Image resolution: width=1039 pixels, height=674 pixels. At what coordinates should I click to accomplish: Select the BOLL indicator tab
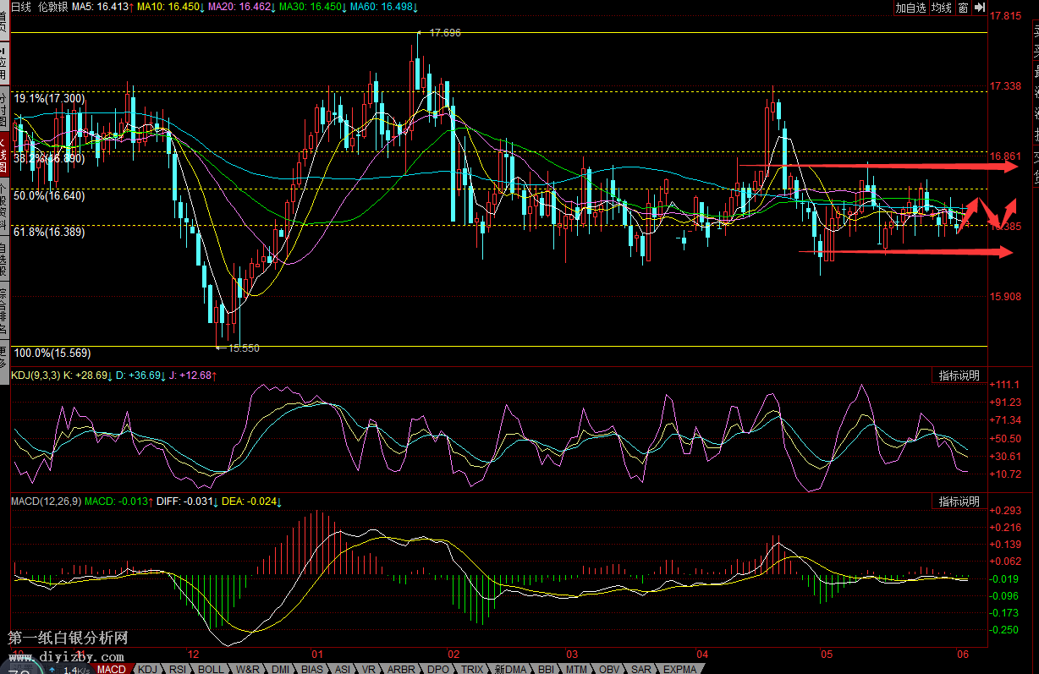point(210,669)
